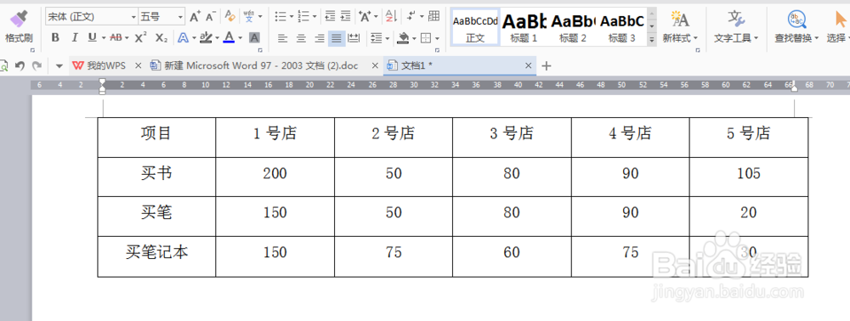This screenshot has width=850, height=321.
Task: Expand the font color dropdown arrow
Action: [241, 38]
